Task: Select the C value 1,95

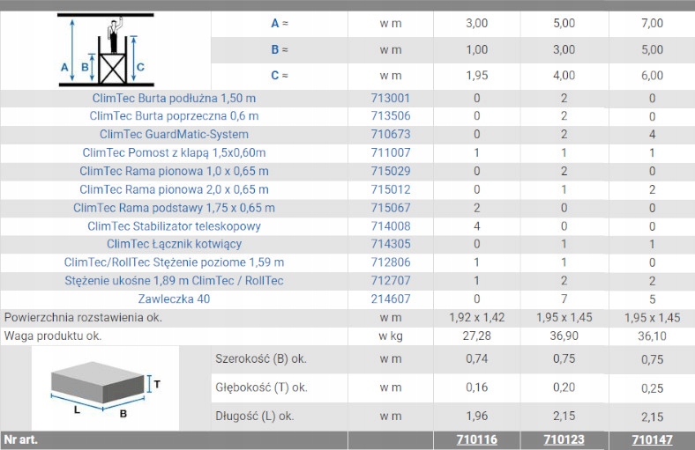Action: point(477,76)
